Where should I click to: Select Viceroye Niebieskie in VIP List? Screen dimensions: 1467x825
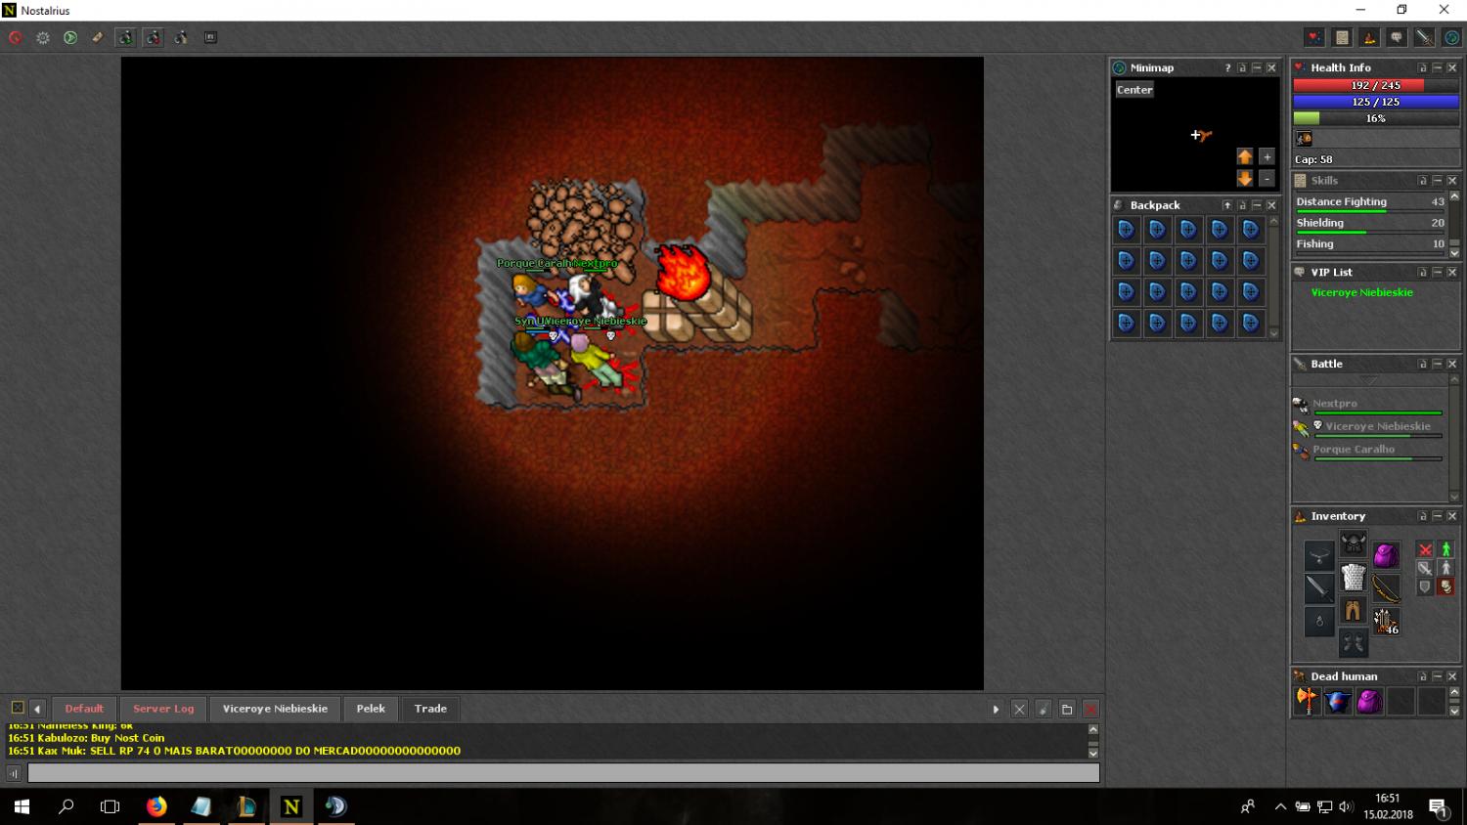[1361, 292]
